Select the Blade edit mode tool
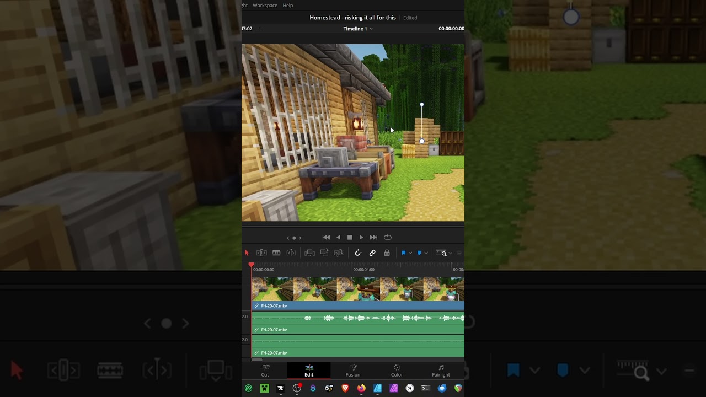The height and width of the screenshot is (397, 706). [291, 253]
